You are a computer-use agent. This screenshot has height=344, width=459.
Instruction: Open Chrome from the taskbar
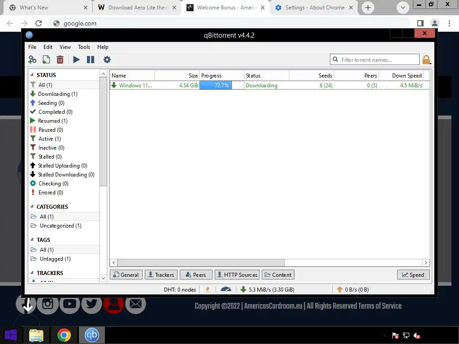pos(64,335)
